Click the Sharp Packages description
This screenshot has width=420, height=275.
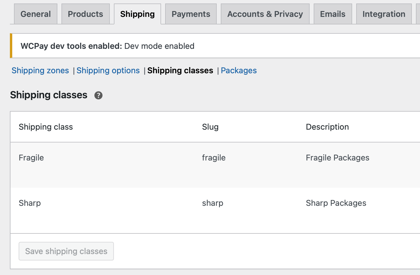pos(336,203)
